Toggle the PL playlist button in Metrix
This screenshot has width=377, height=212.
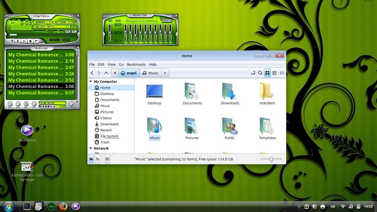[74, 32]
